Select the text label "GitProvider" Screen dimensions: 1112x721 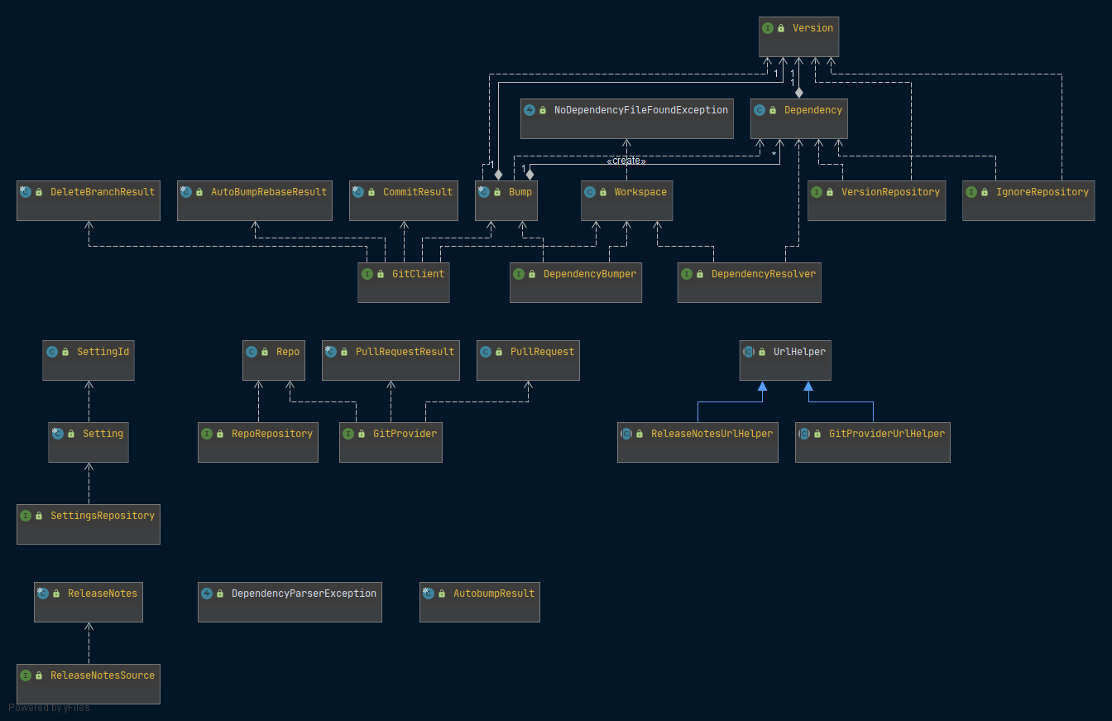point(405,434)
